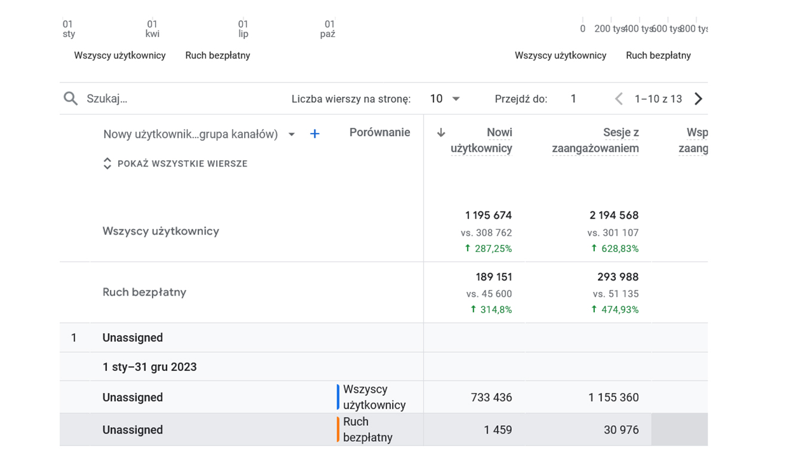The height and width of the screenshot is (467, 790).
Task: Click the sort descending arrow icon
Action: 441,133
